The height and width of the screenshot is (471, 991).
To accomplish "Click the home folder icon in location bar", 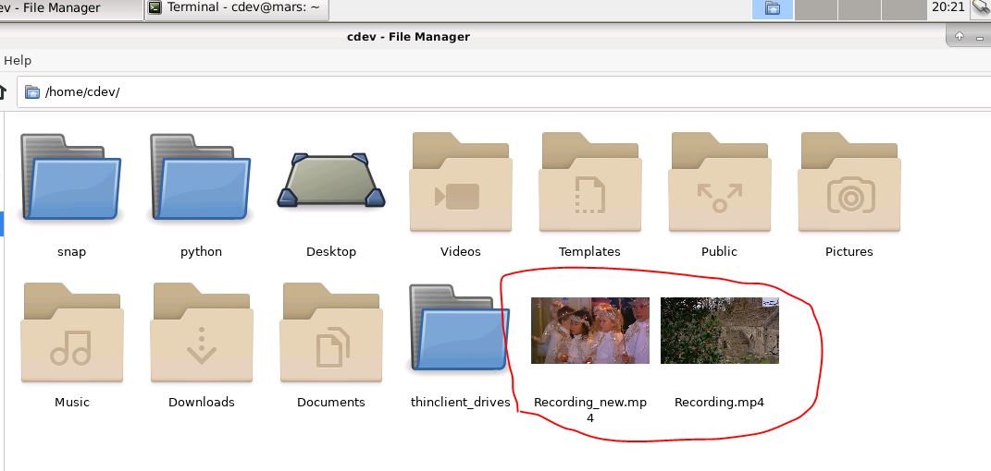I will (x=32, y=92).
